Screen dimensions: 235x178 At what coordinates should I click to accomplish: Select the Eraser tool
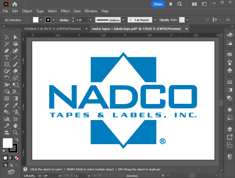[x=15, y=71]
